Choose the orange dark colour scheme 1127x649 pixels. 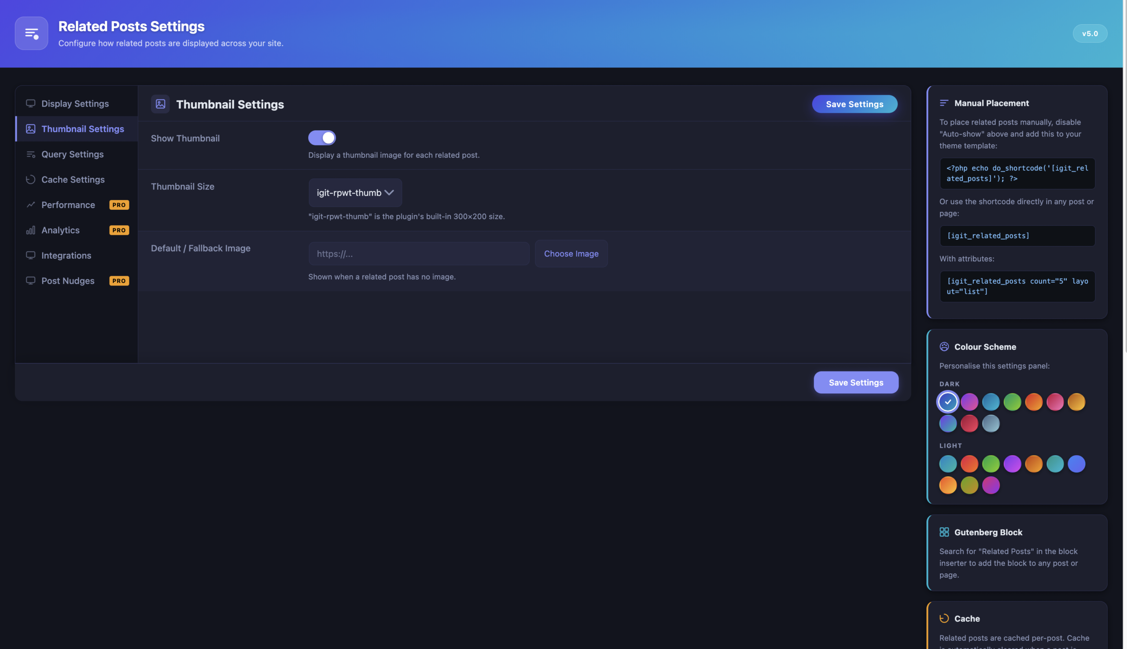[x=1034, y=402]
